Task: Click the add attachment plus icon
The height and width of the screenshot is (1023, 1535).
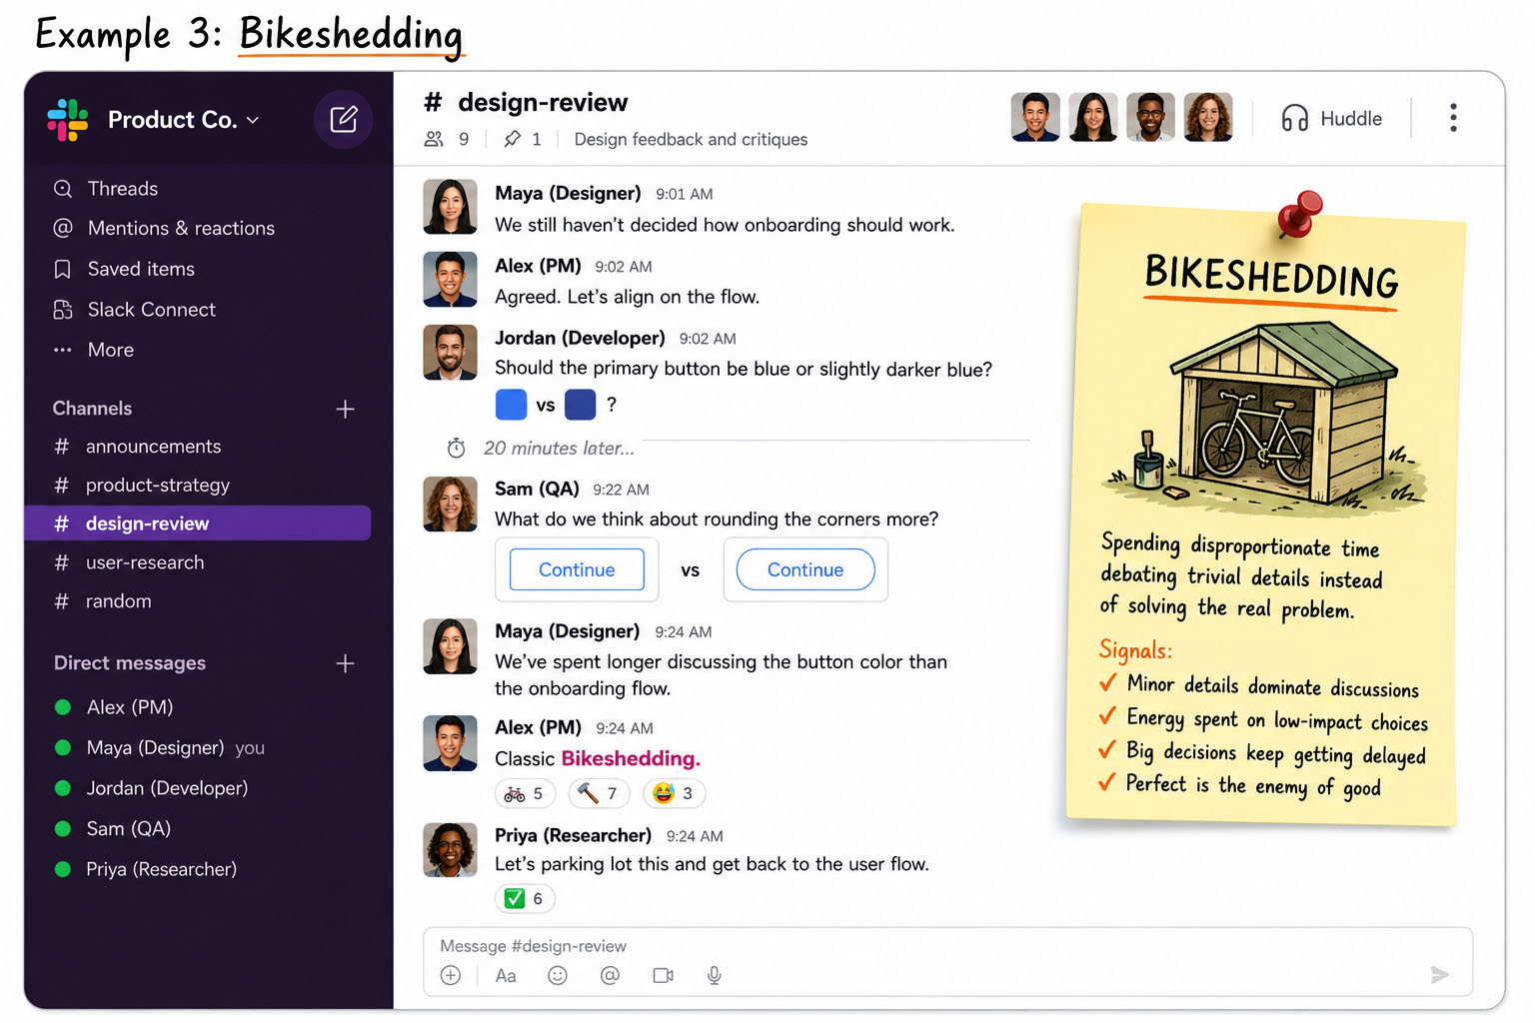Action: [451, 976]
